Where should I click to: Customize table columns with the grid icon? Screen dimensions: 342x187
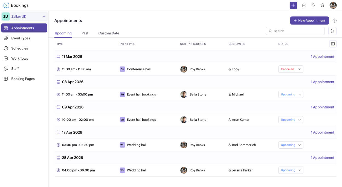[x=333, y=44]
